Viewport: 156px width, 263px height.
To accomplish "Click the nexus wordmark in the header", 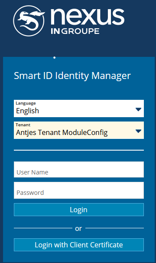I will coord(87,17).
